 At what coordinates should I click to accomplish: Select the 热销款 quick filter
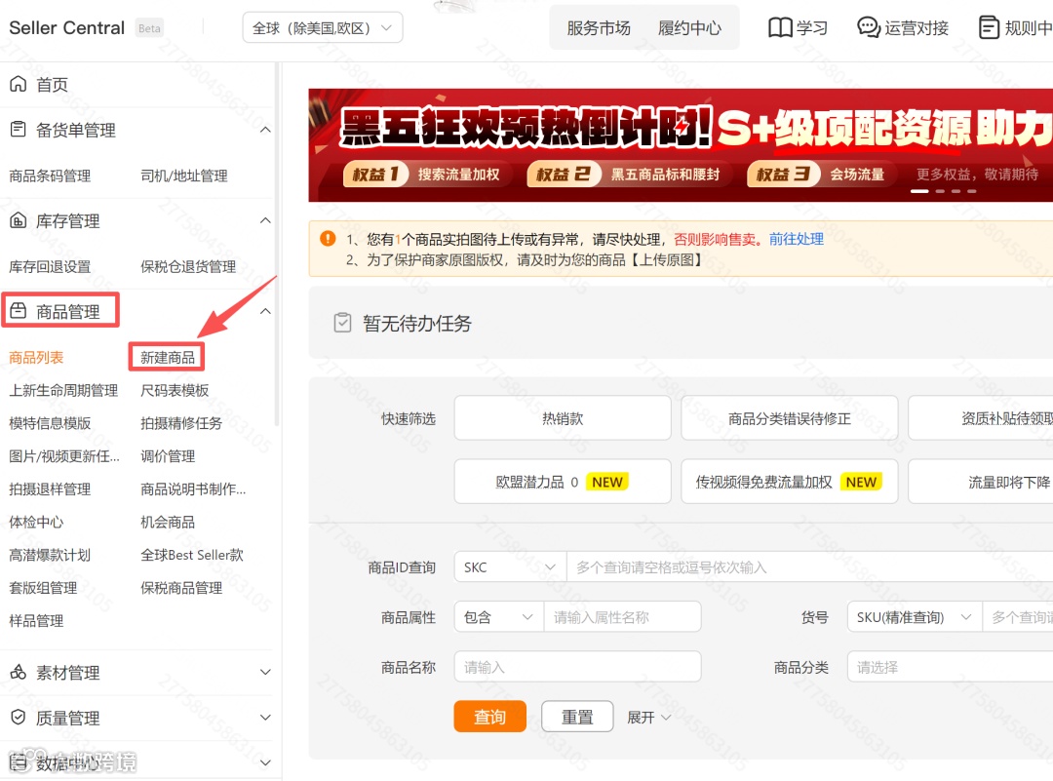pyautogui.click(x=563, y=418)
